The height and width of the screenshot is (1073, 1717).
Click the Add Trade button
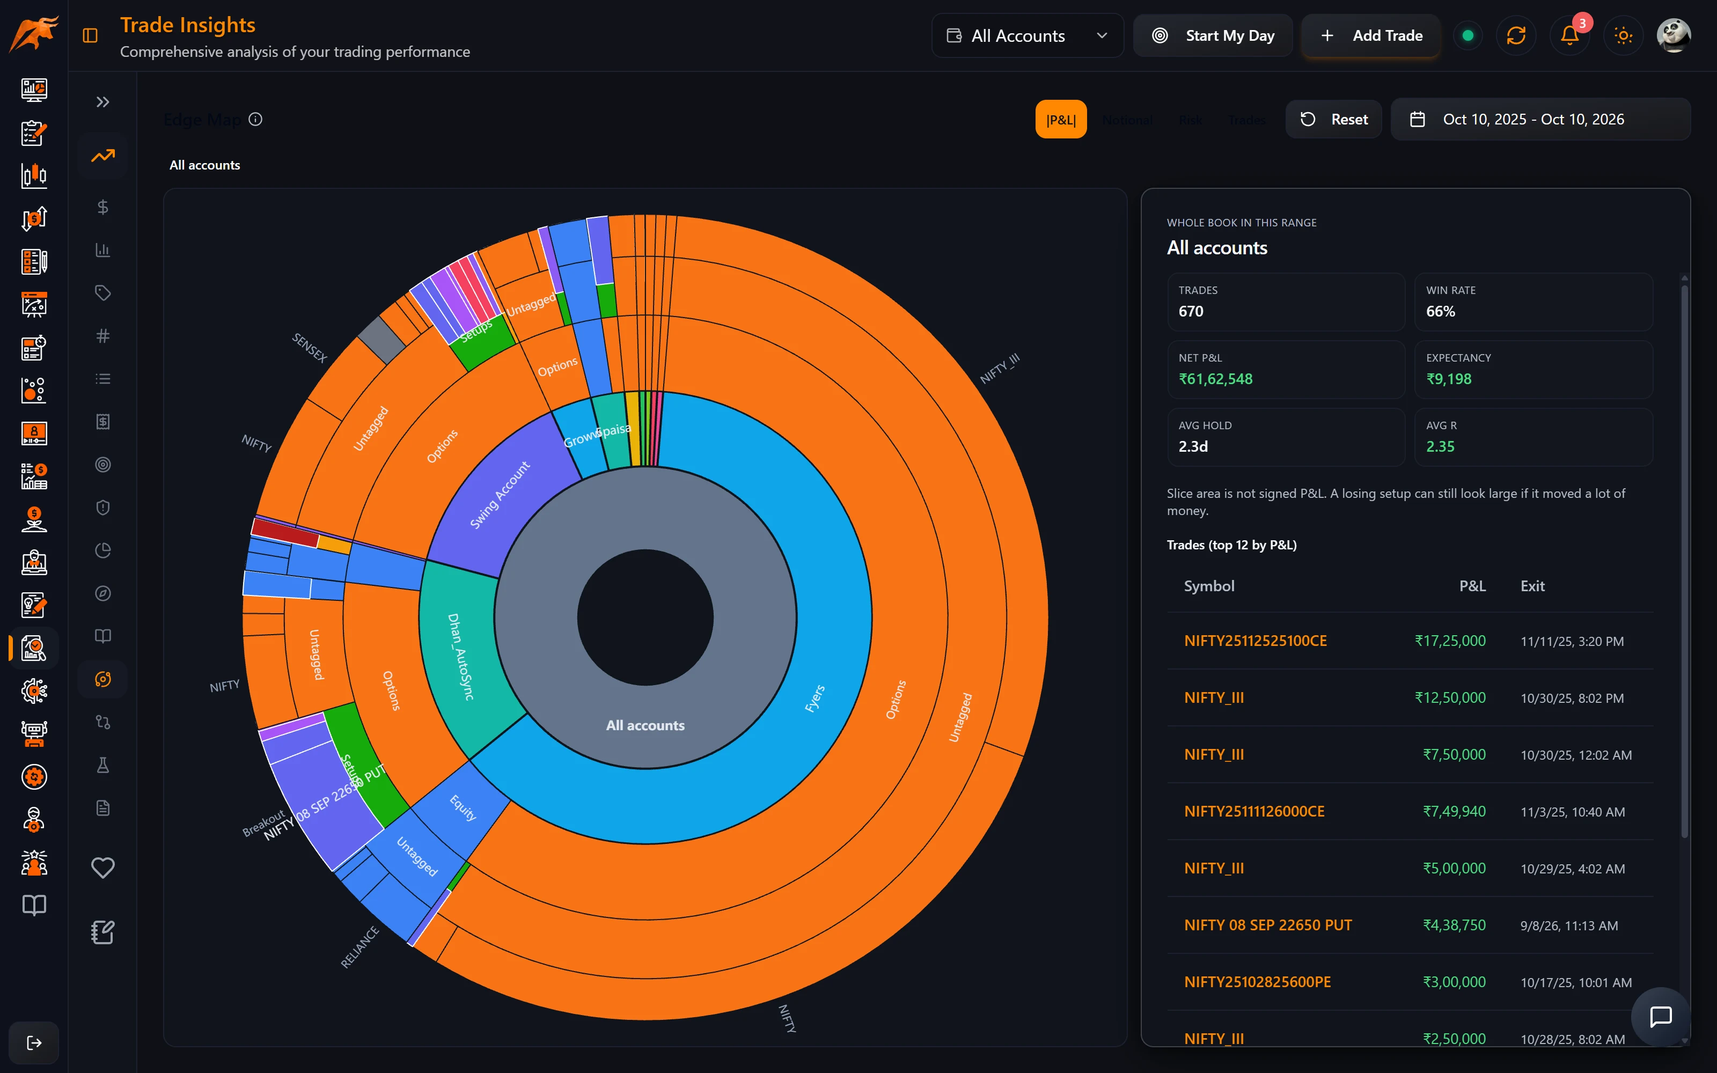click(1371, 35)
